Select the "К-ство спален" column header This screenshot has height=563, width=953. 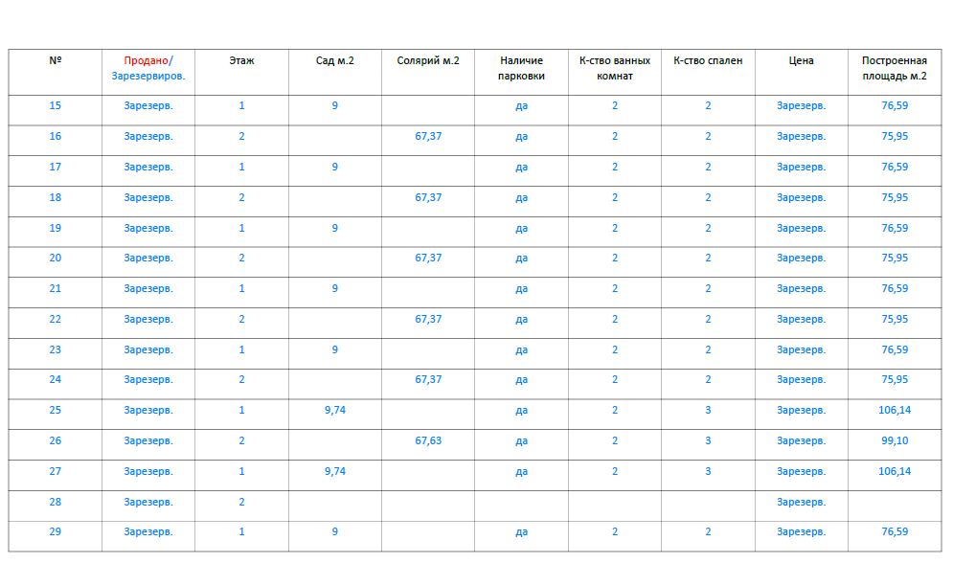[708, 60]
